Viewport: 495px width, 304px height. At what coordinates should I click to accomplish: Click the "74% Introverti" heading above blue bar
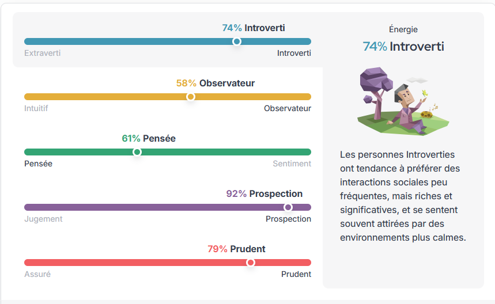254,28
